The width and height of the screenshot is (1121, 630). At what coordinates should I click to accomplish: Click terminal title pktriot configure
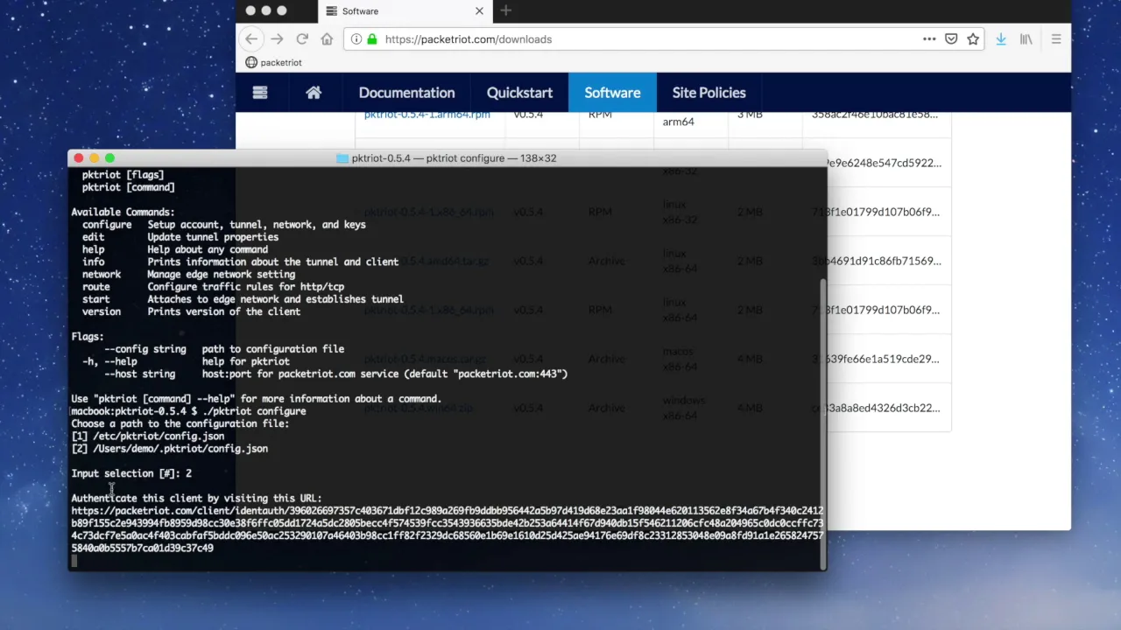tap(454, 158)
